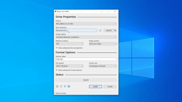Show the log via table icon
The image size is (182, 102).
point(69,86)
